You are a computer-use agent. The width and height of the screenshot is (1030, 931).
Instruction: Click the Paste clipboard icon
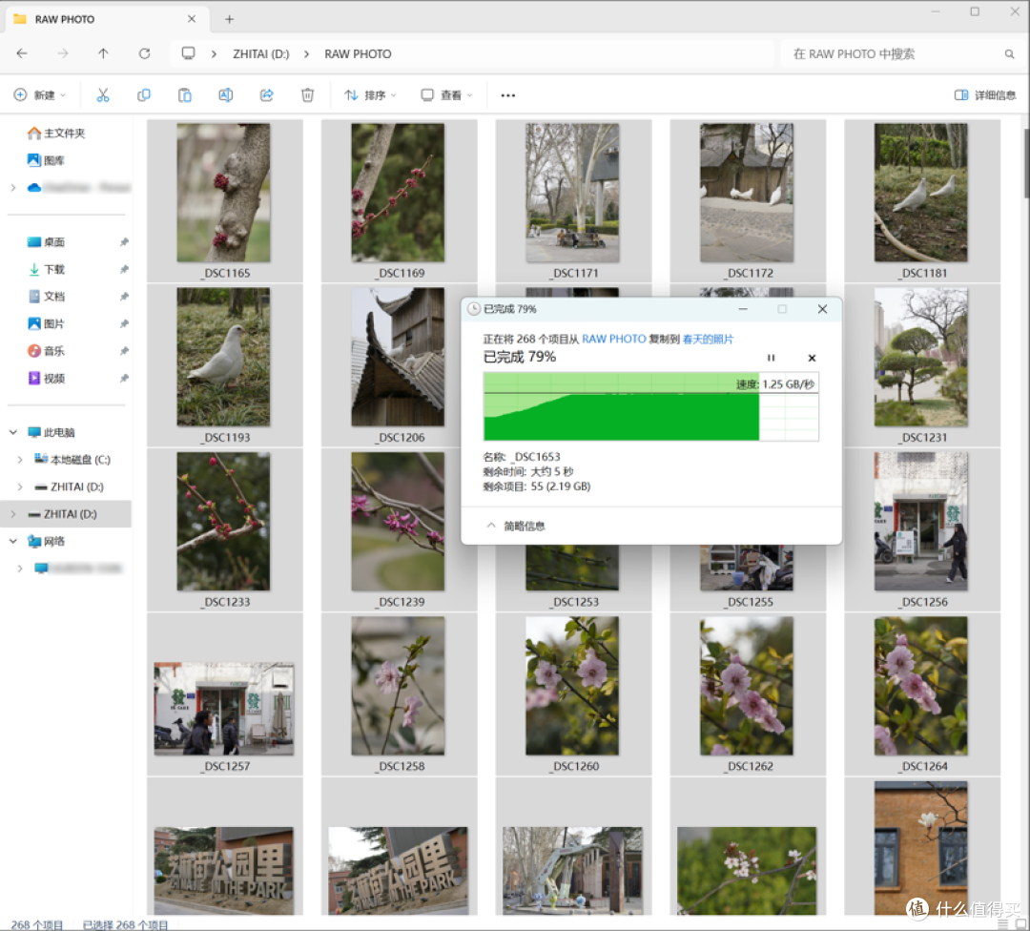tap(185, 95)
